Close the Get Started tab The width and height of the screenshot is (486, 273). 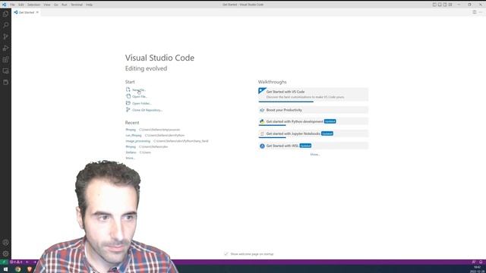pos(37,12)
